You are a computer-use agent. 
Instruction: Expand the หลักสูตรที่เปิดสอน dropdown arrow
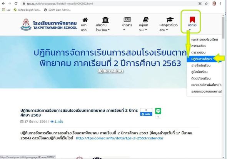[167, 30]
